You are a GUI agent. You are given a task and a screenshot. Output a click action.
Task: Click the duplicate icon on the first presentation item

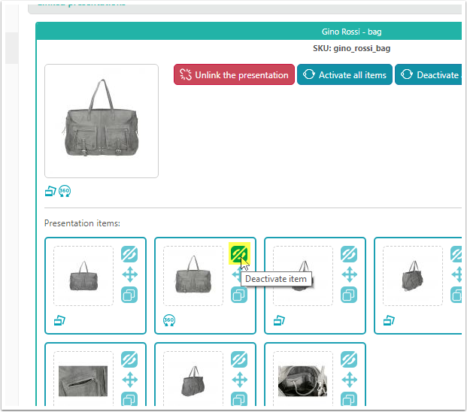pos(129,295)
